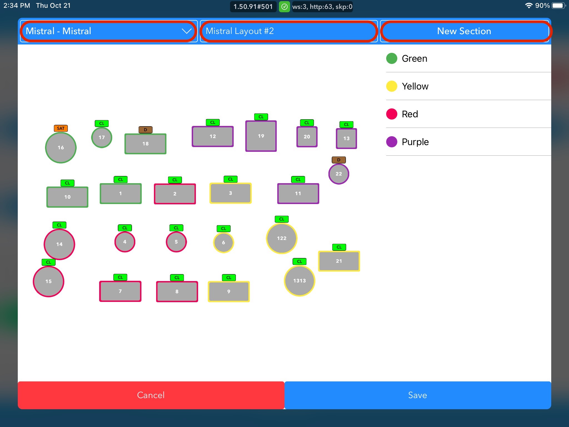
Task: Select round yellow table 1313
Action: [299, 281]
